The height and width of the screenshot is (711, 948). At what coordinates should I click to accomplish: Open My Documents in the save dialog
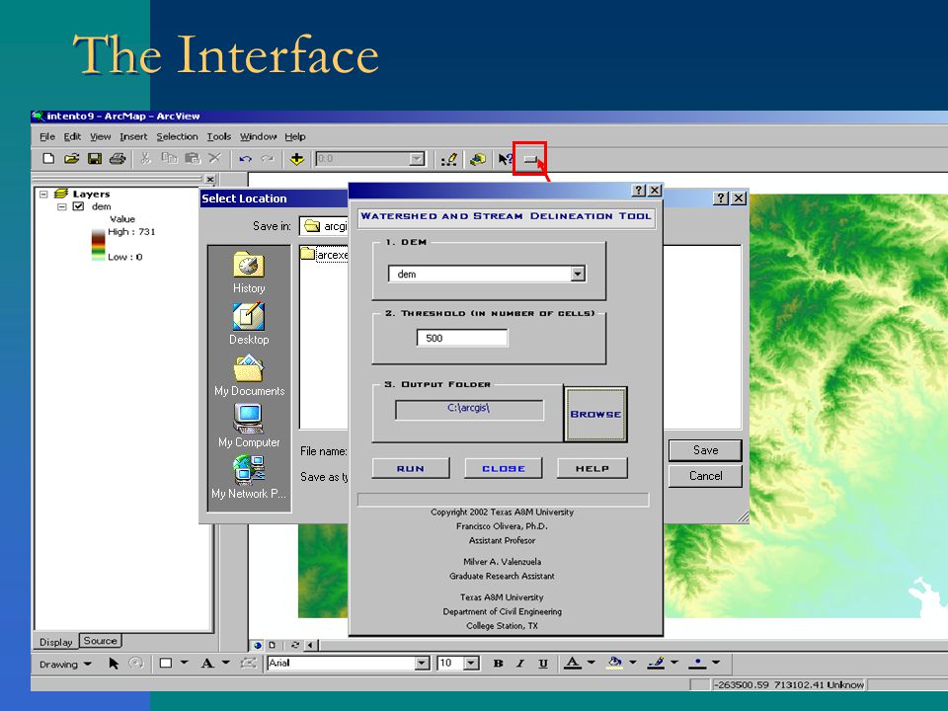click(x=249, y=375)
